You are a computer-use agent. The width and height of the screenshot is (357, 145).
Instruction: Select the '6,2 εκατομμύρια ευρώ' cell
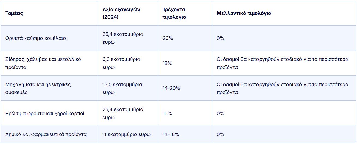coord(122,63)
